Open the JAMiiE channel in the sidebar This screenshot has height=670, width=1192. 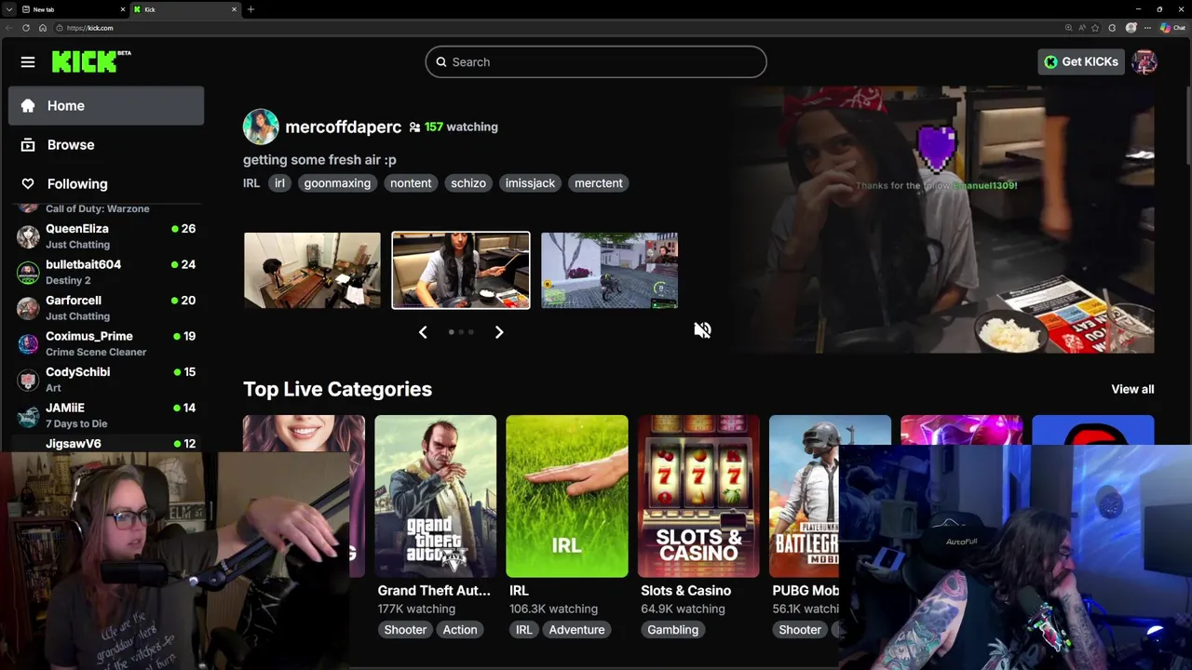click(x=106, y=415)
